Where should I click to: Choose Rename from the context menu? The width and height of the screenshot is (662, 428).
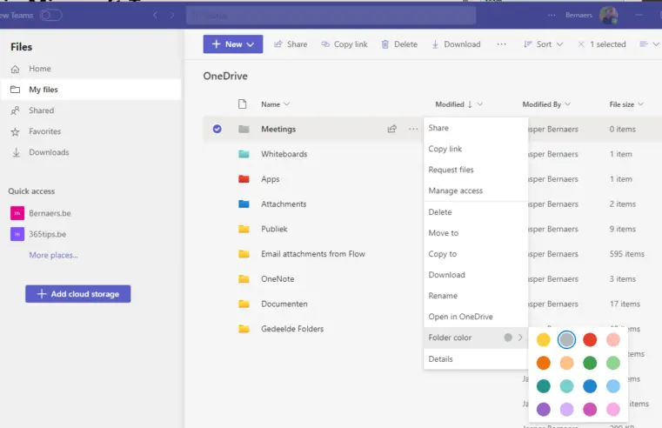coord(443,296)
